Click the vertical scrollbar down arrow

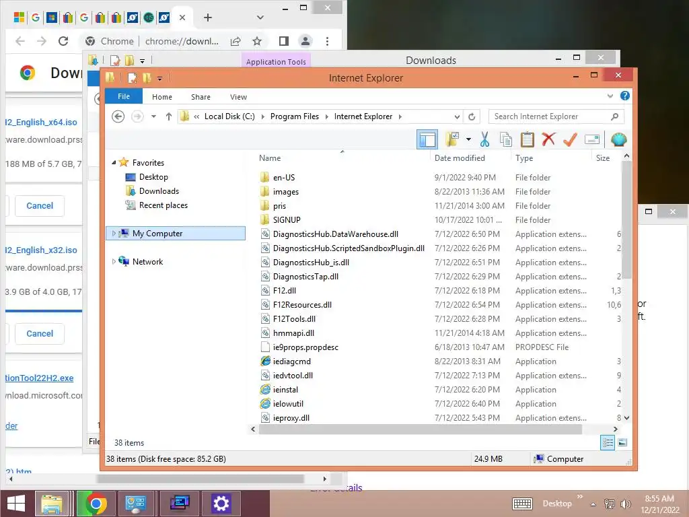click(626, 417)
